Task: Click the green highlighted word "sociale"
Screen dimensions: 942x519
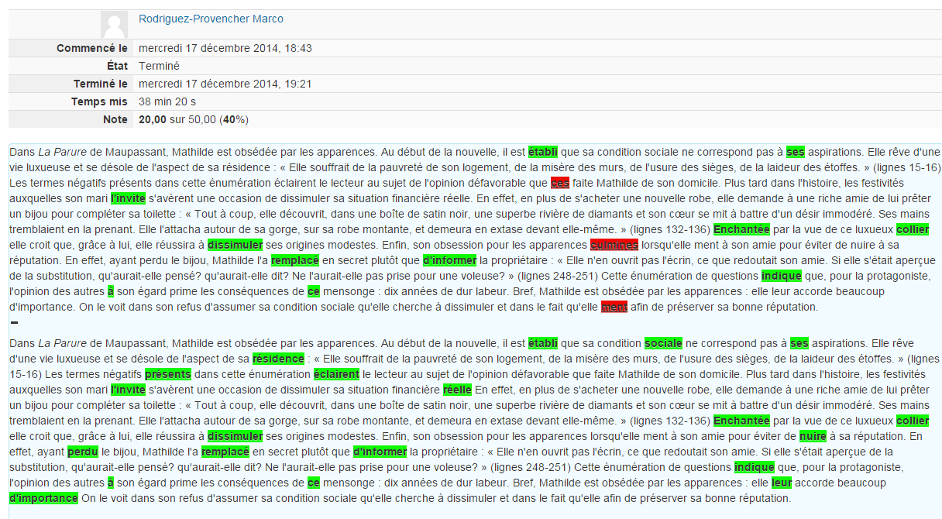Action: tap(663, 343)
